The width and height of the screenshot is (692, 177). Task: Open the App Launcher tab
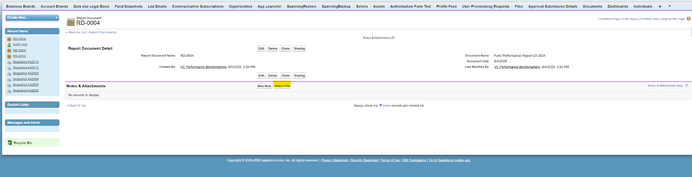269,6
